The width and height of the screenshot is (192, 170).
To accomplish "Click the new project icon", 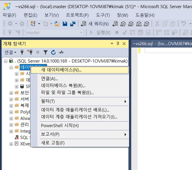I will (33, 23).
